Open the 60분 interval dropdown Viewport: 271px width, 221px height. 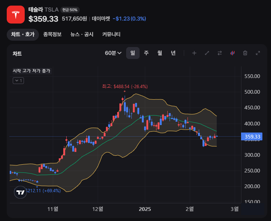point(113,53)
